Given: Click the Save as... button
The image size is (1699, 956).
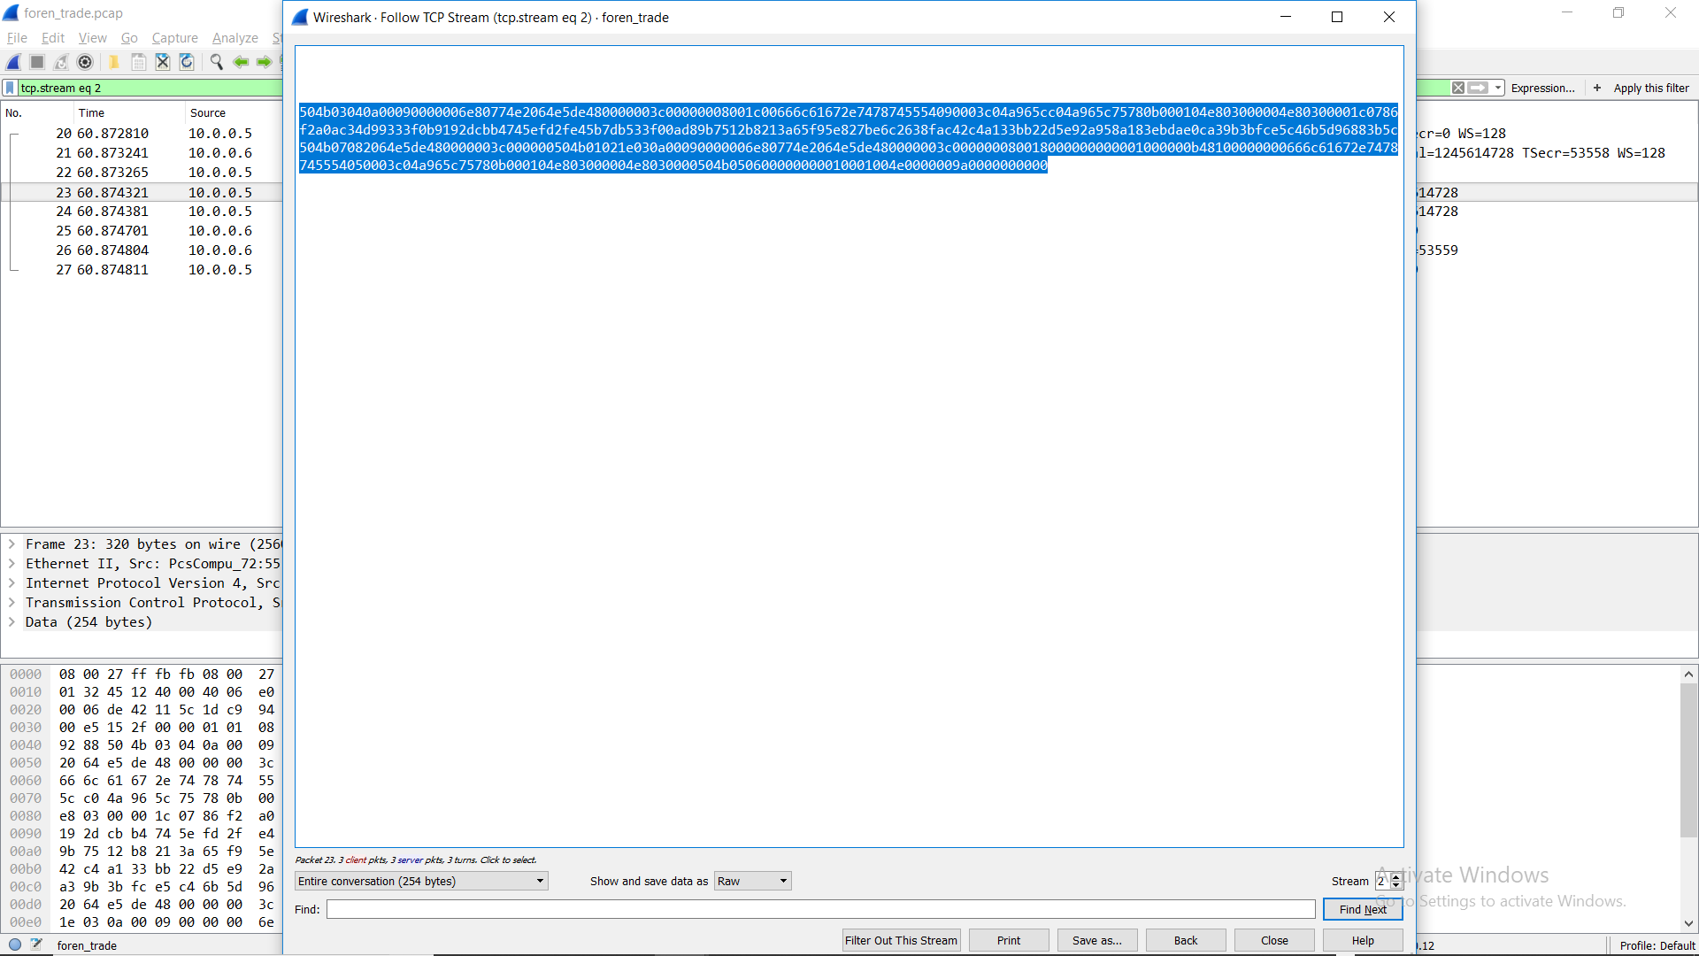Looking at the screenshot, I should click(x=1096, y=940).
